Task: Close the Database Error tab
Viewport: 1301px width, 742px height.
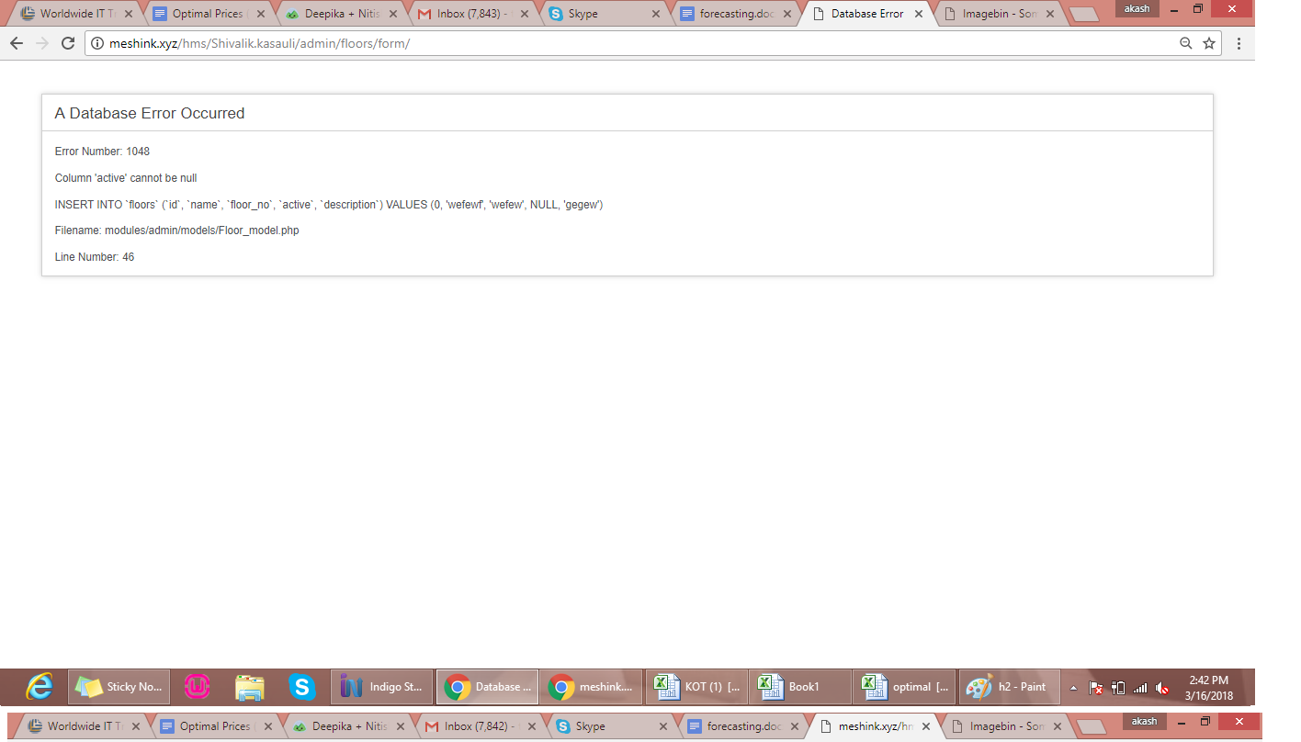Action: click(919, 14)
